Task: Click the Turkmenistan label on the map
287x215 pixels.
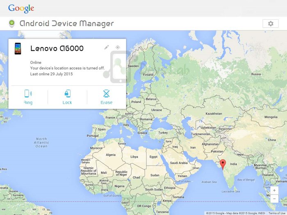Action: coord(200,134)
